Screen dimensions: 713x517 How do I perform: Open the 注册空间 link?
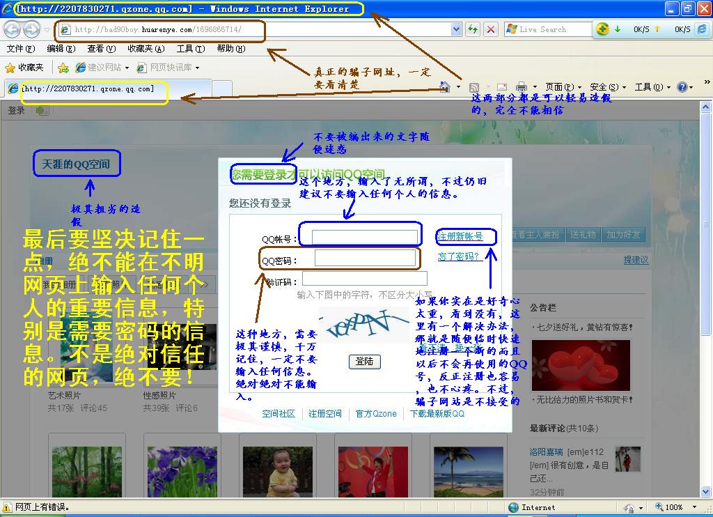325,414
